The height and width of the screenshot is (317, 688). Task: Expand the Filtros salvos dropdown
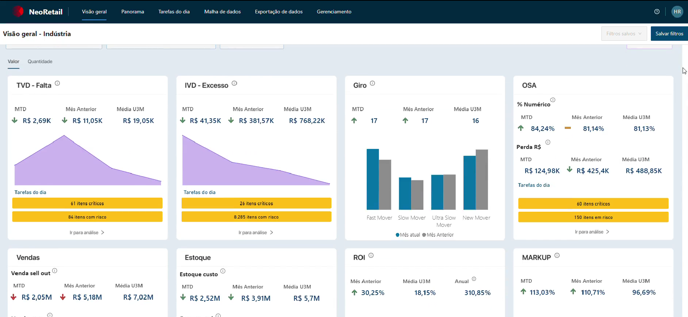624,34
